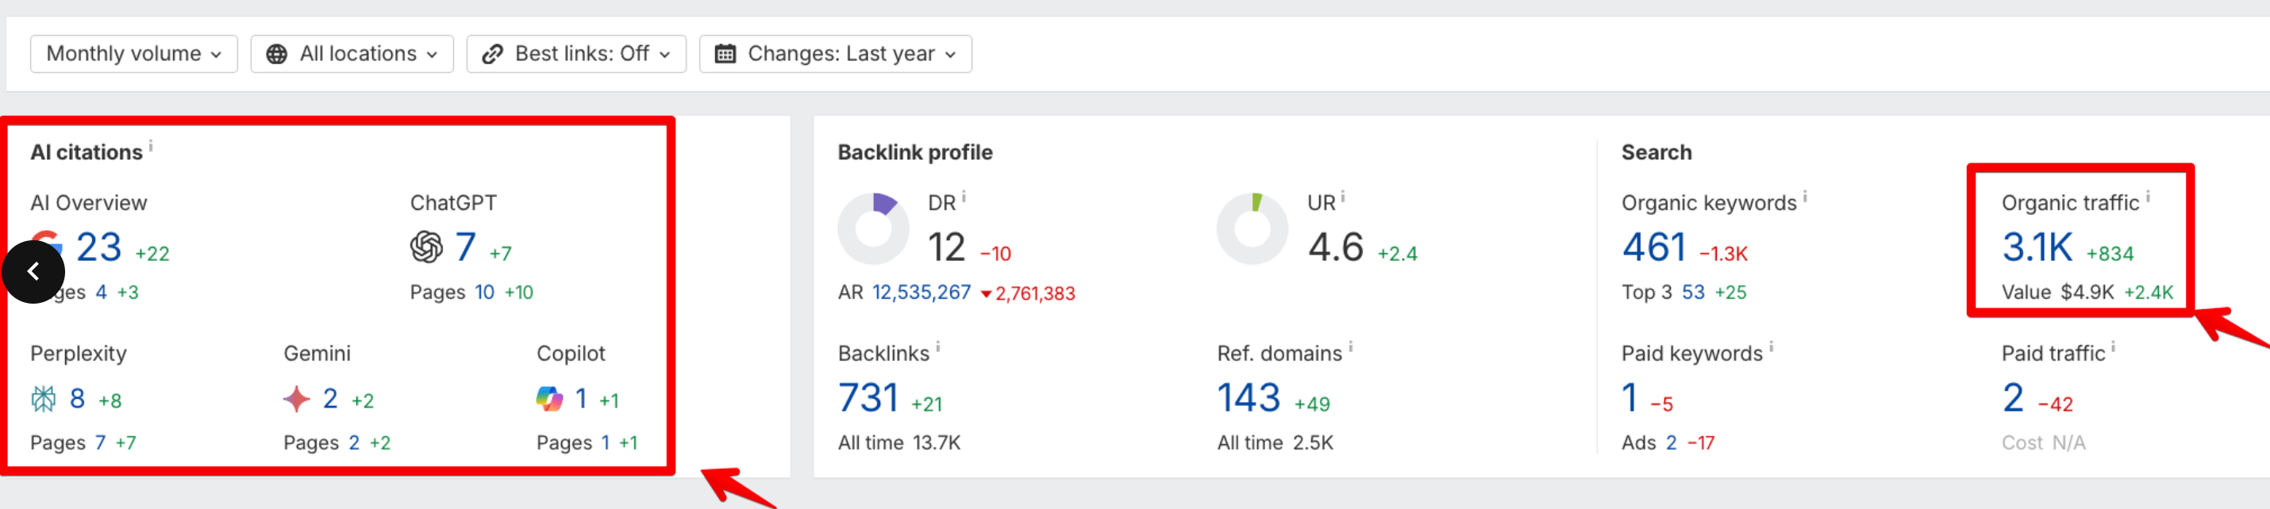Click the Copilot logo icon

pos(549,399)
